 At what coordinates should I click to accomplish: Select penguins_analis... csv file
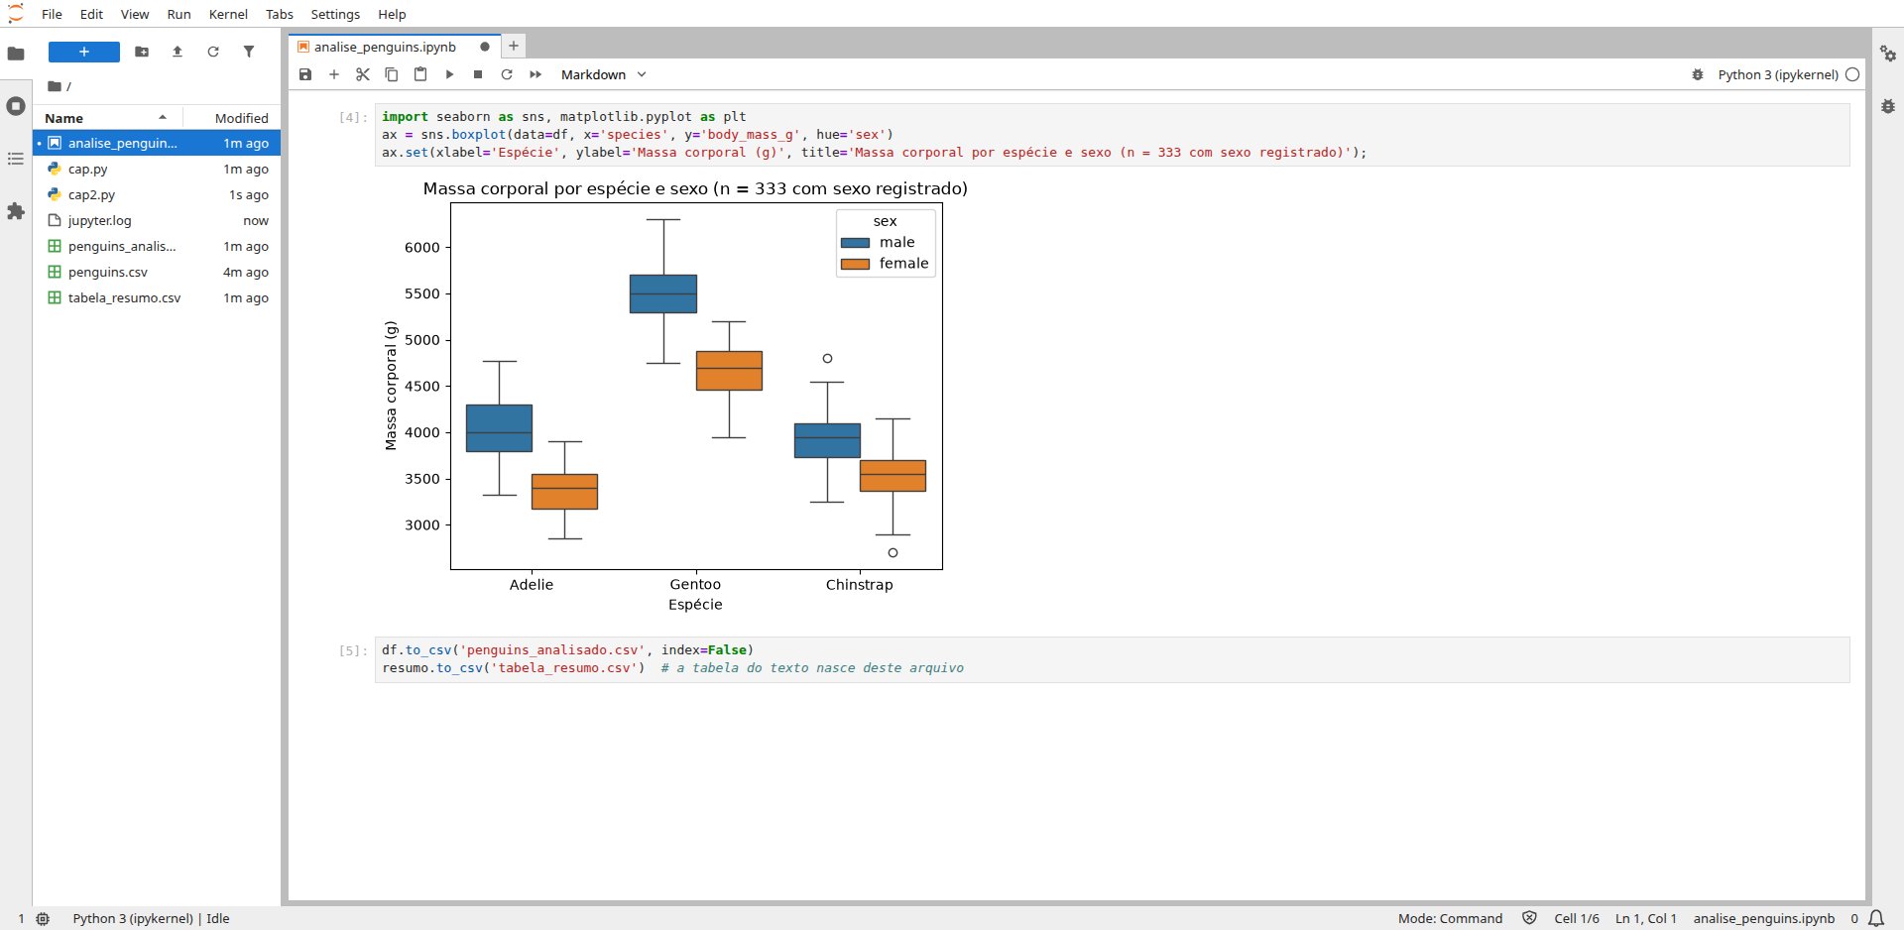157,246
